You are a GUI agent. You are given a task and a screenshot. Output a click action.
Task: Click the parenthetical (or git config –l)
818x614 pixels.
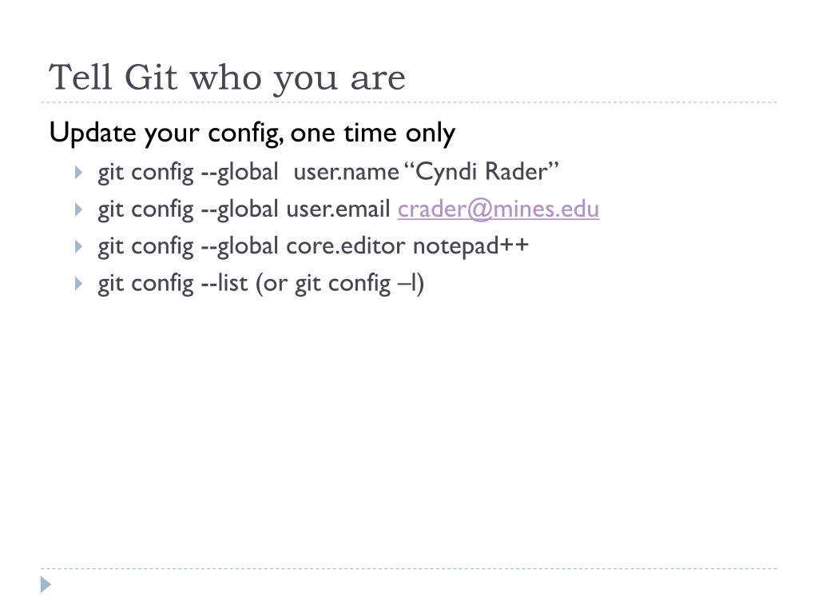[340, 284]
